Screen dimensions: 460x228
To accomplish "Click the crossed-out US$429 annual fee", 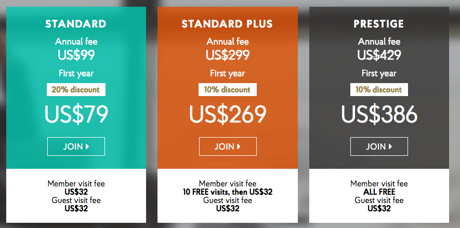I will click(x=379, y=55).
